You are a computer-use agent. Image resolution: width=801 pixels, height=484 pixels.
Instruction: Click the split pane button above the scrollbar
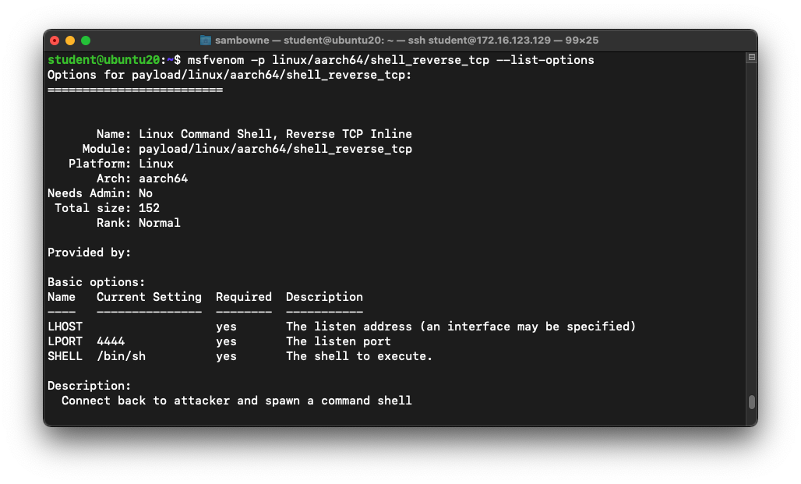[x=751, y=58]
